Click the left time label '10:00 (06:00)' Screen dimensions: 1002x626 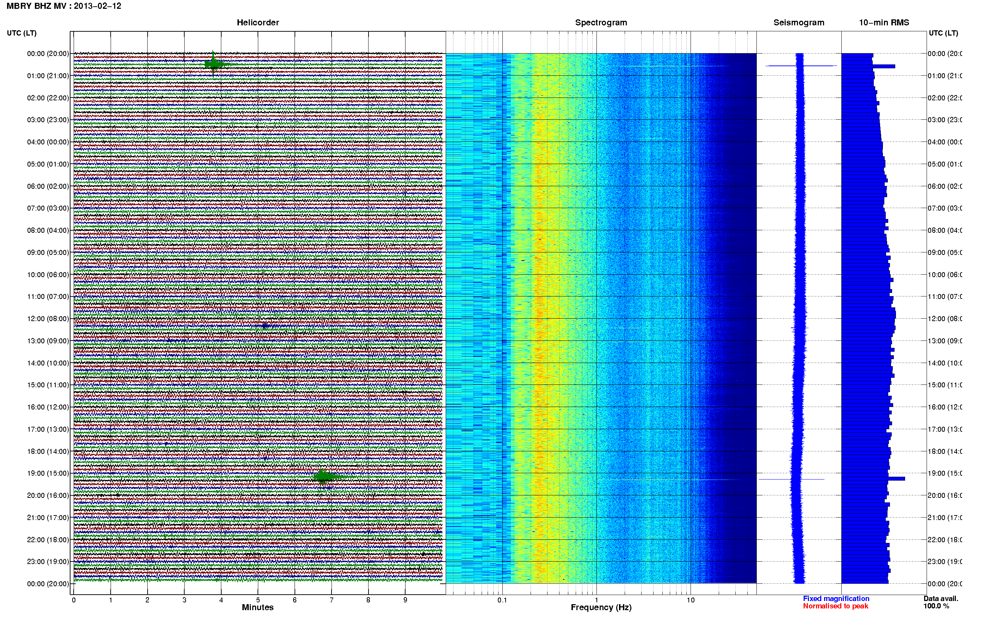48,275
